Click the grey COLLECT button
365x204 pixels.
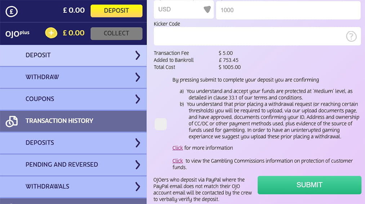click(116, 33)
